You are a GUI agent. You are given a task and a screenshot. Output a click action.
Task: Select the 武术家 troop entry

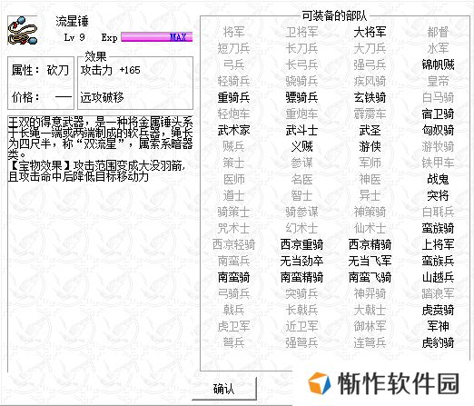click(x=233, y=130)
